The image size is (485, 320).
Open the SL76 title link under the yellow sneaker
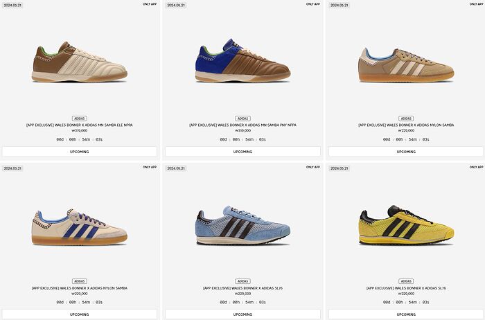[406, 288]
